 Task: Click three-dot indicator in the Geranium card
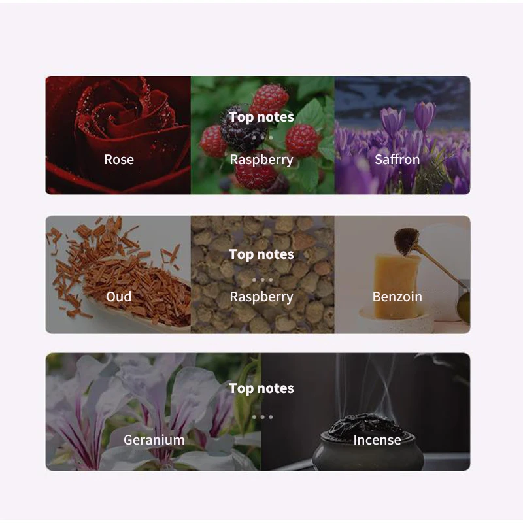[263, 417]
